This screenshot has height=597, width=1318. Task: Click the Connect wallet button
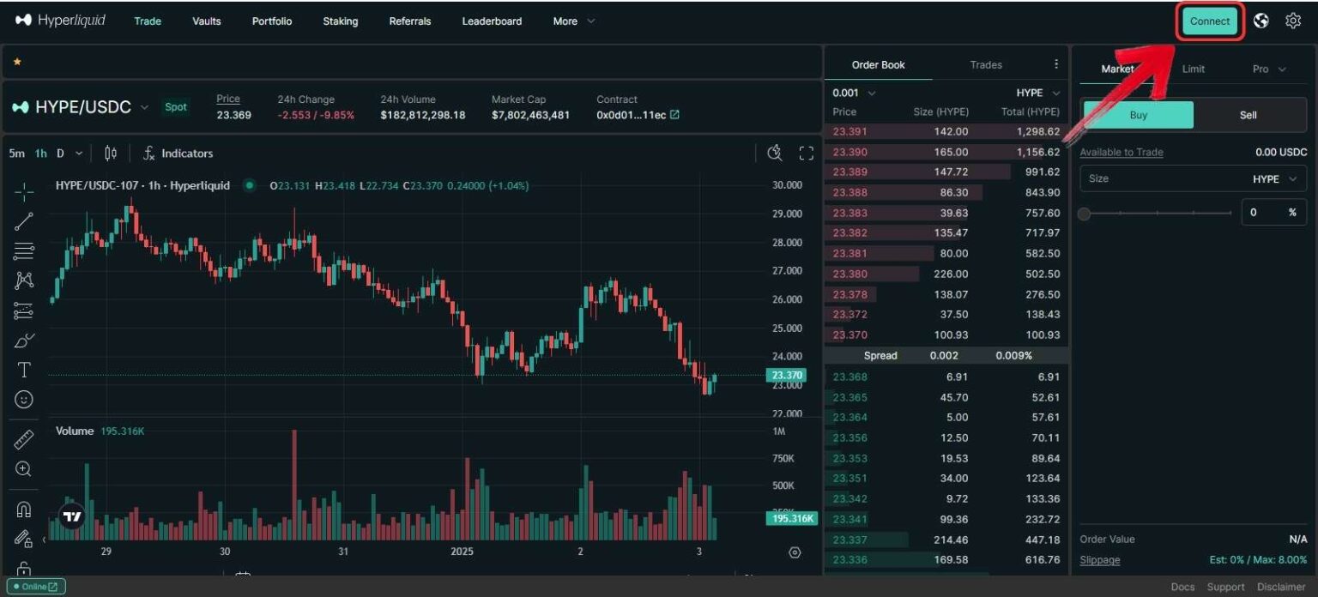pos(1209,21)
